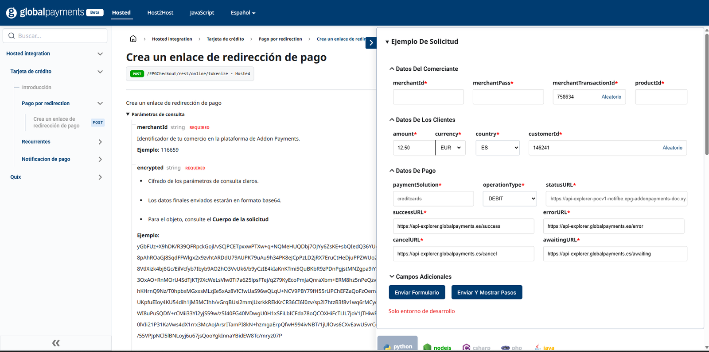Image resolution: width=709 pixels, height=352 pixels.
Task: Select the nodejs code sample tab
Action: click(x=437, y=347)
